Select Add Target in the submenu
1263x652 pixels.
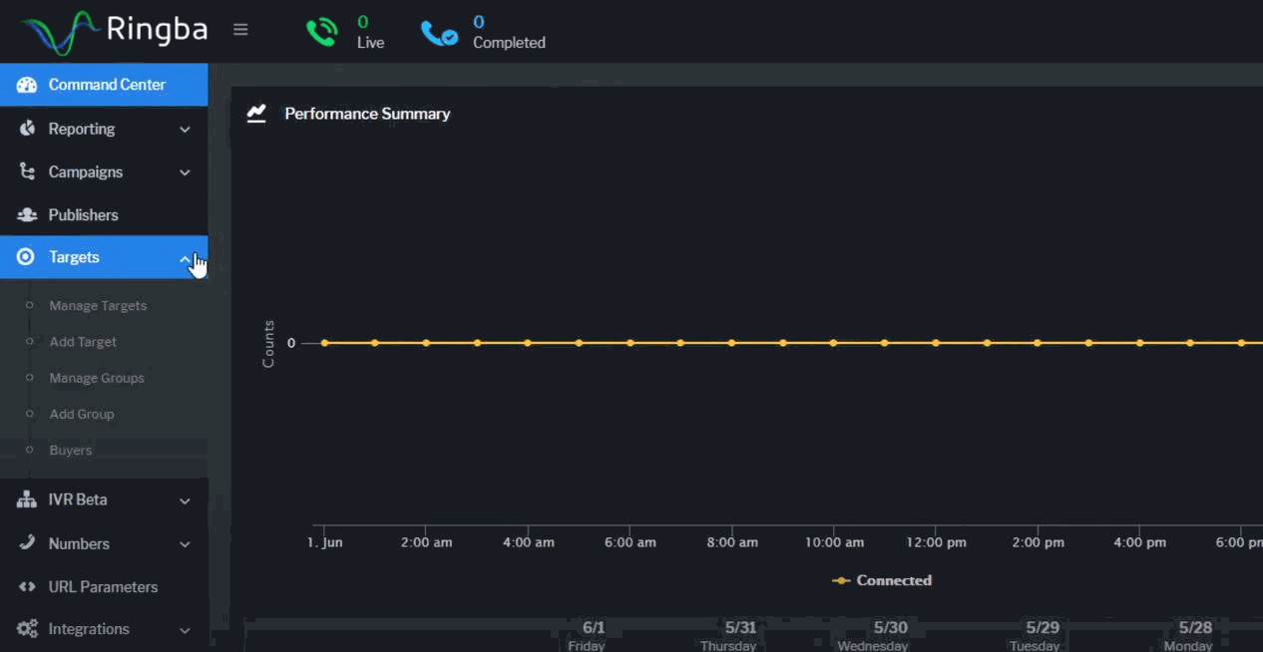click(83, 342)
